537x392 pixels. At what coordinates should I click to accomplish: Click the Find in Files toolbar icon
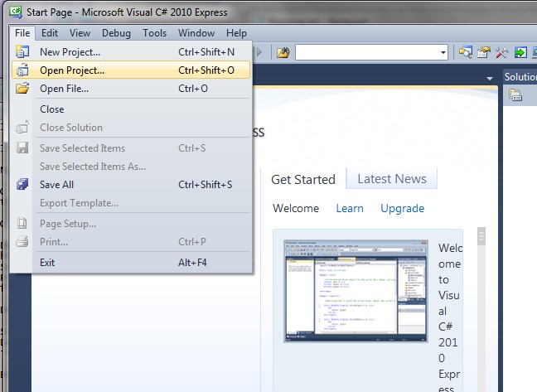click(283, 52)
